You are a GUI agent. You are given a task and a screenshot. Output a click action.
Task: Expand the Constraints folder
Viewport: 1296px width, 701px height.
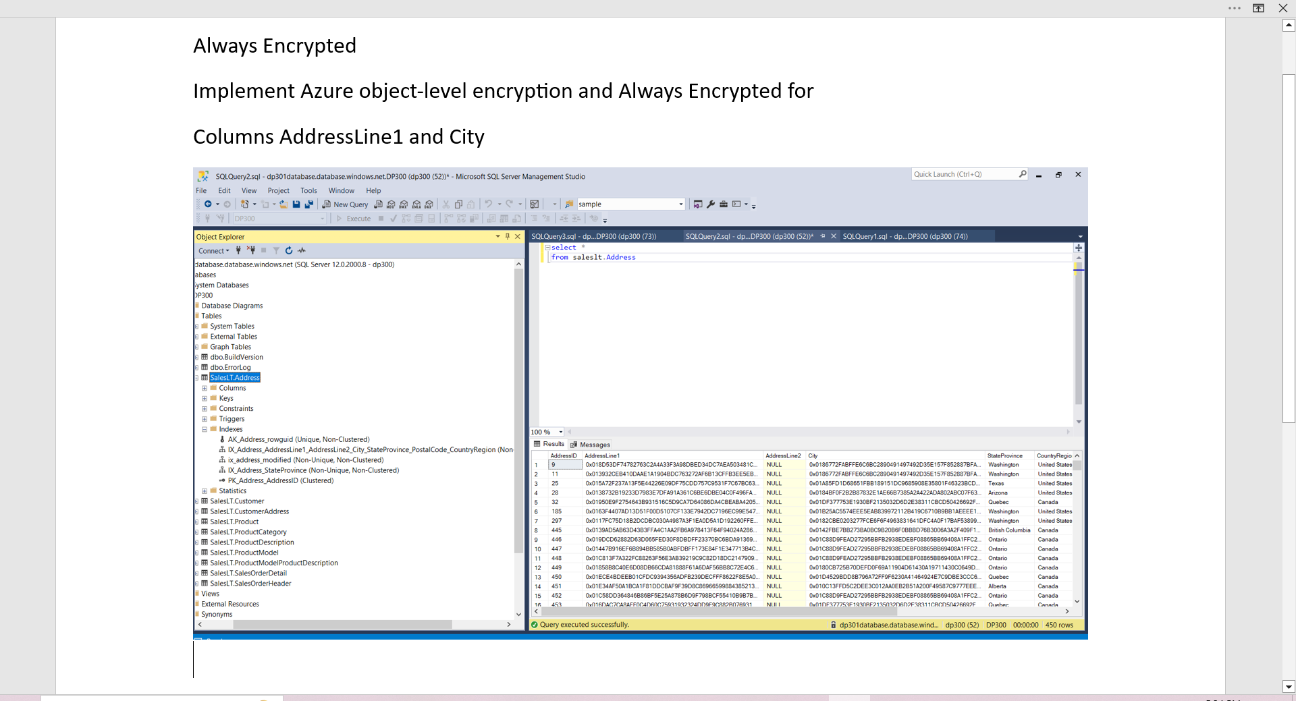[x=205, y=409]
